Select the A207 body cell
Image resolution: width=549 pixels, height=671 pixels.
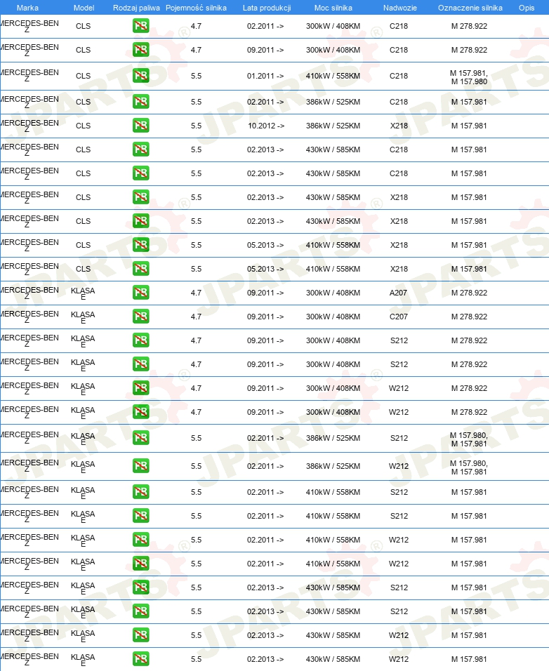tap(398, 293)
